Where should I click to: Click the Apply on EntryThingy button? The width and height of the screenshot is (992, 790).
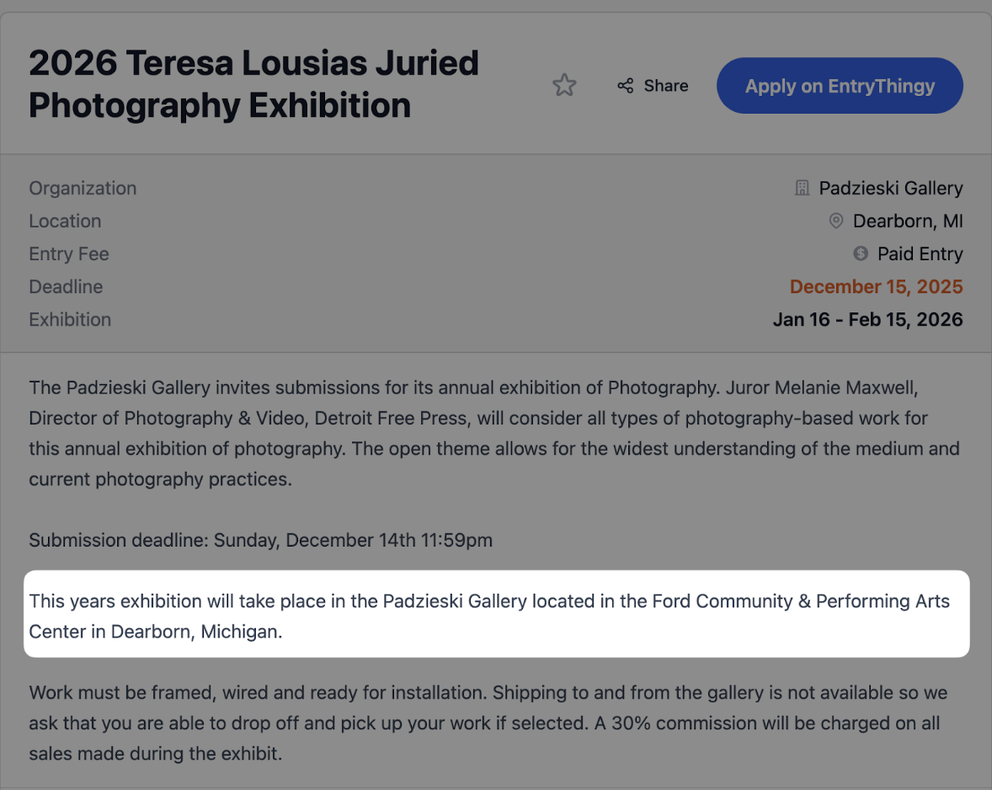coord(839,85)
